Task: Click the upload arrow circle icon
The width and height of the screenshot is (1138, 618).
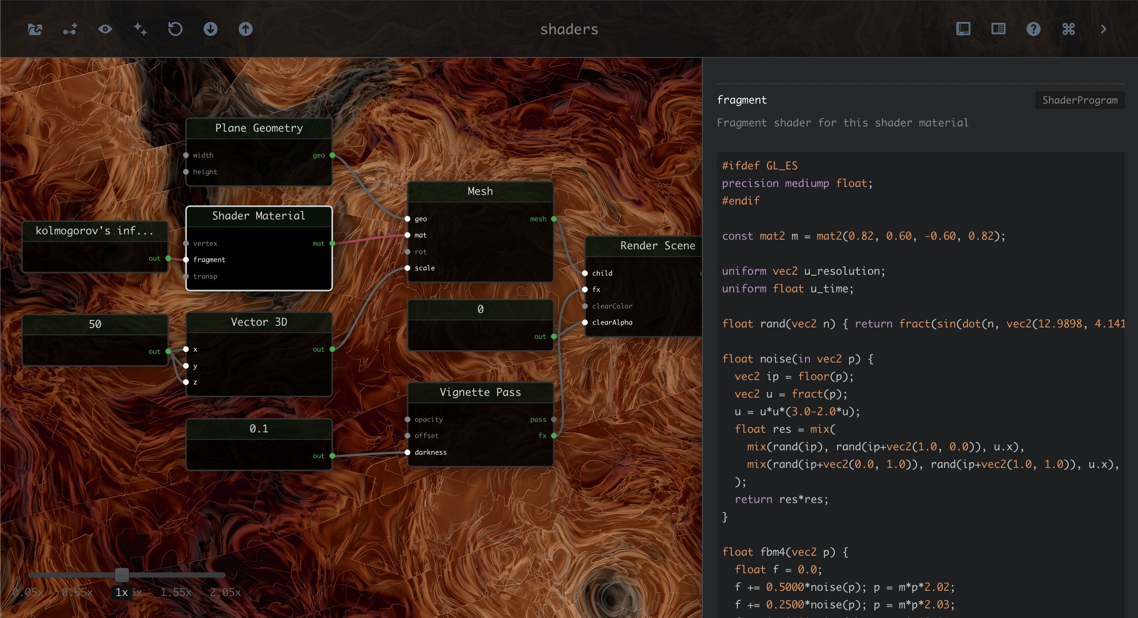Action: click(x=246, y=29)
